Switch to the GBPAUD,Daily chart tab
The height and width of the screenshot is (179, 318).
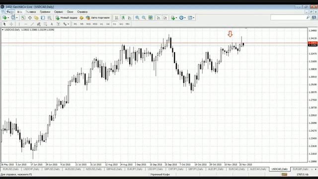pyautogui.click(x=114, y=169)
